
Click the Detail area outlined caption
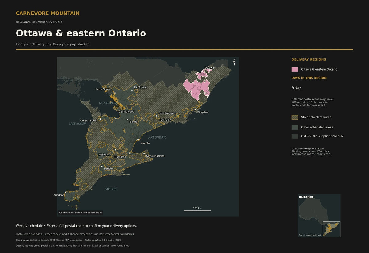(310, 235)
